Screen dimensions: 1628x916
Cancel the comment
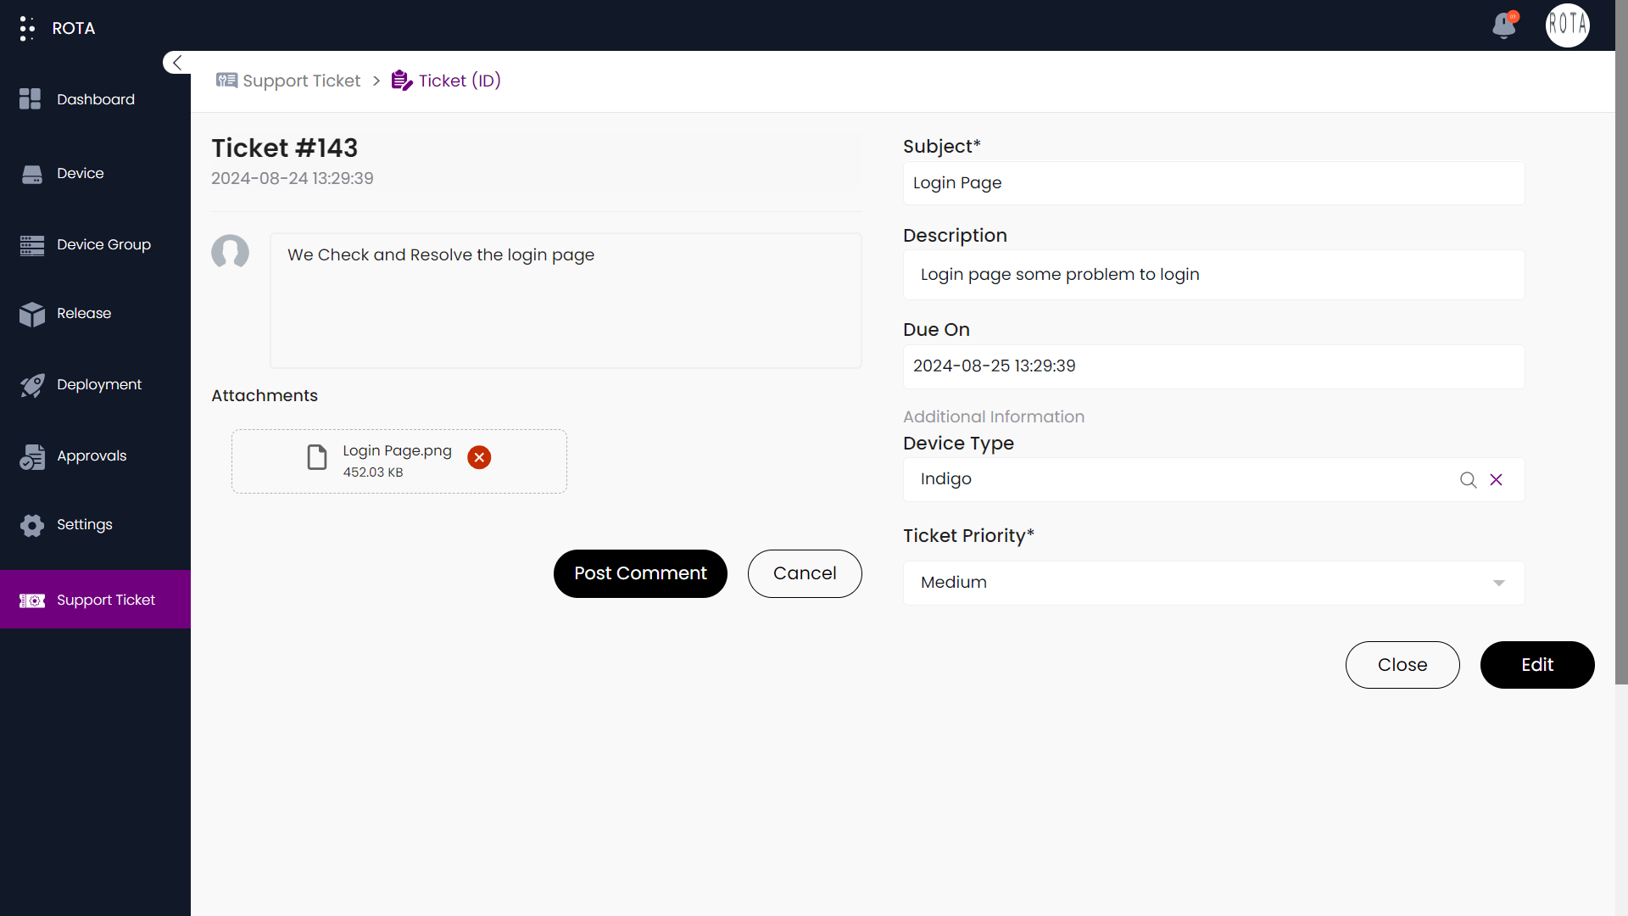(x=805, y=573)
